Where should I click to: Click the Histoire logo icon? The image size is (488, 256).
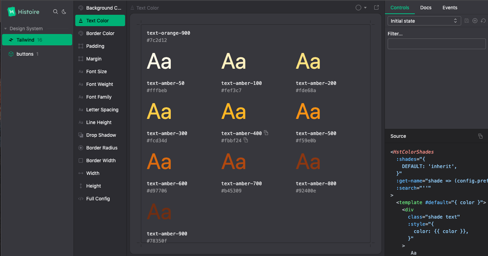(x=12, y=12)
